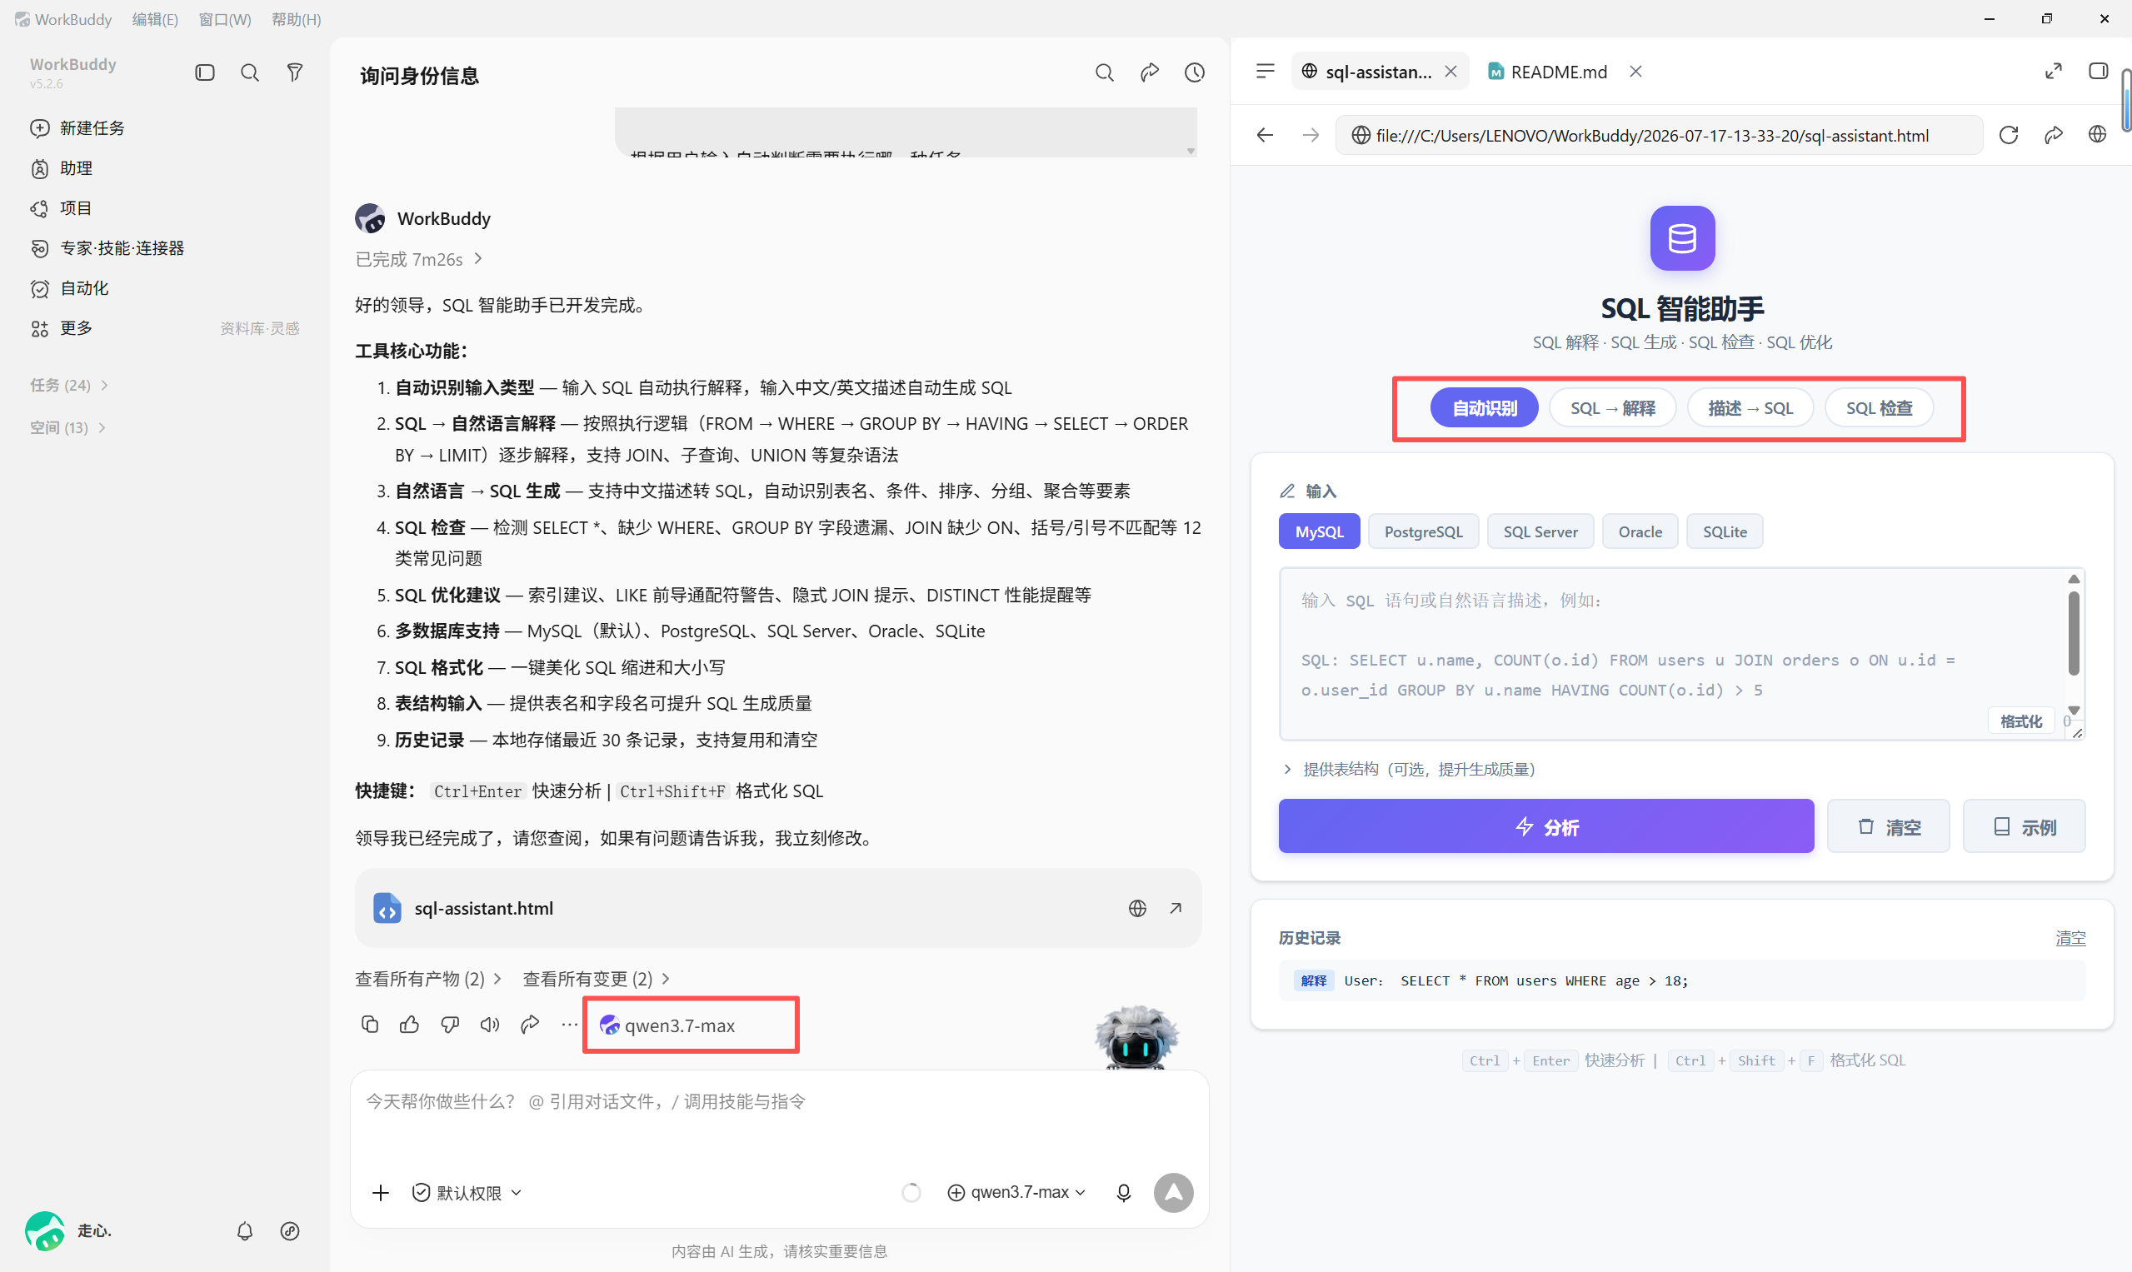Viewport: 2132px width, 1272px height.
Task: Copy the WorkBuddy reply
Action: point(369,1025)
